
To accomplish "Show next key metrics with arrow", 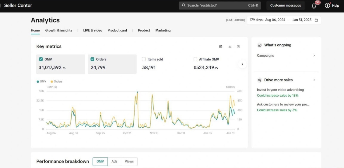I will pyautogui.click(x=242, y=64).
